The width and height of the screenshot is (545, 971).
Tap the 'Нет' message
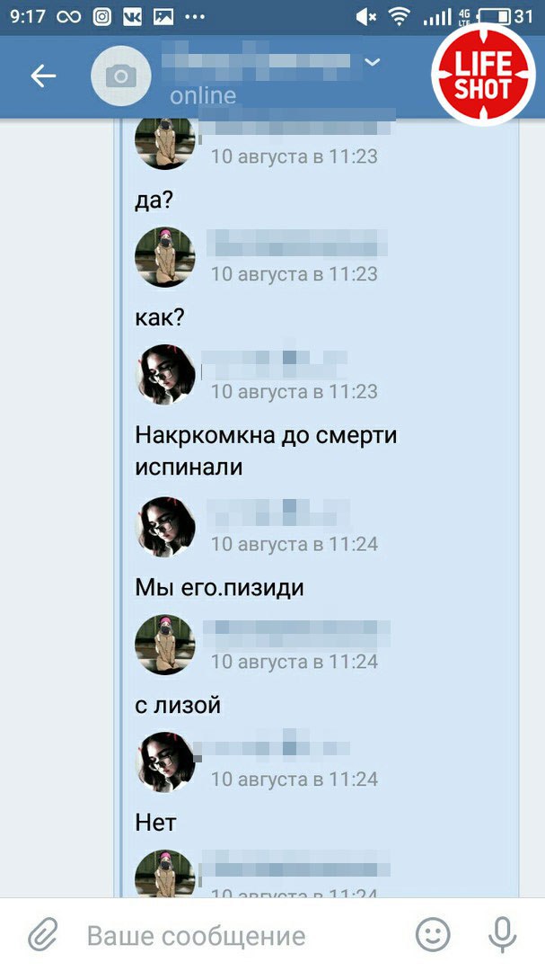tap(156, 823)
